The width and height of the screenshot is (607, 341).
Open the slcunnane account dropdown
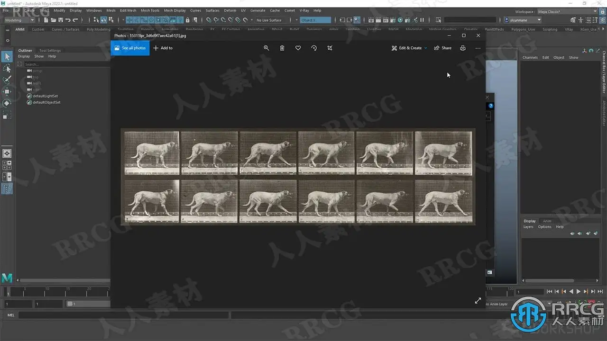(523, 20)
